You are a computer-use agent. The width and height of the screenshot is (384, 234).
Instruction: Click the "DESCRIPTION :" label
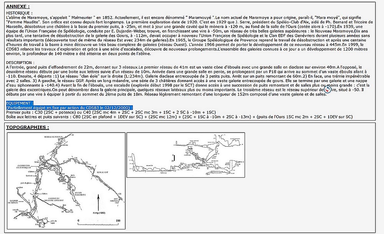(20, 62)
